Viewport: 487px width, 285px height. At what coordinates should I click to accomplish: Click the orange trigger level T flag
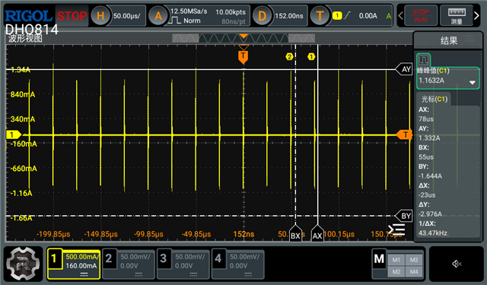tap(404, 135)
